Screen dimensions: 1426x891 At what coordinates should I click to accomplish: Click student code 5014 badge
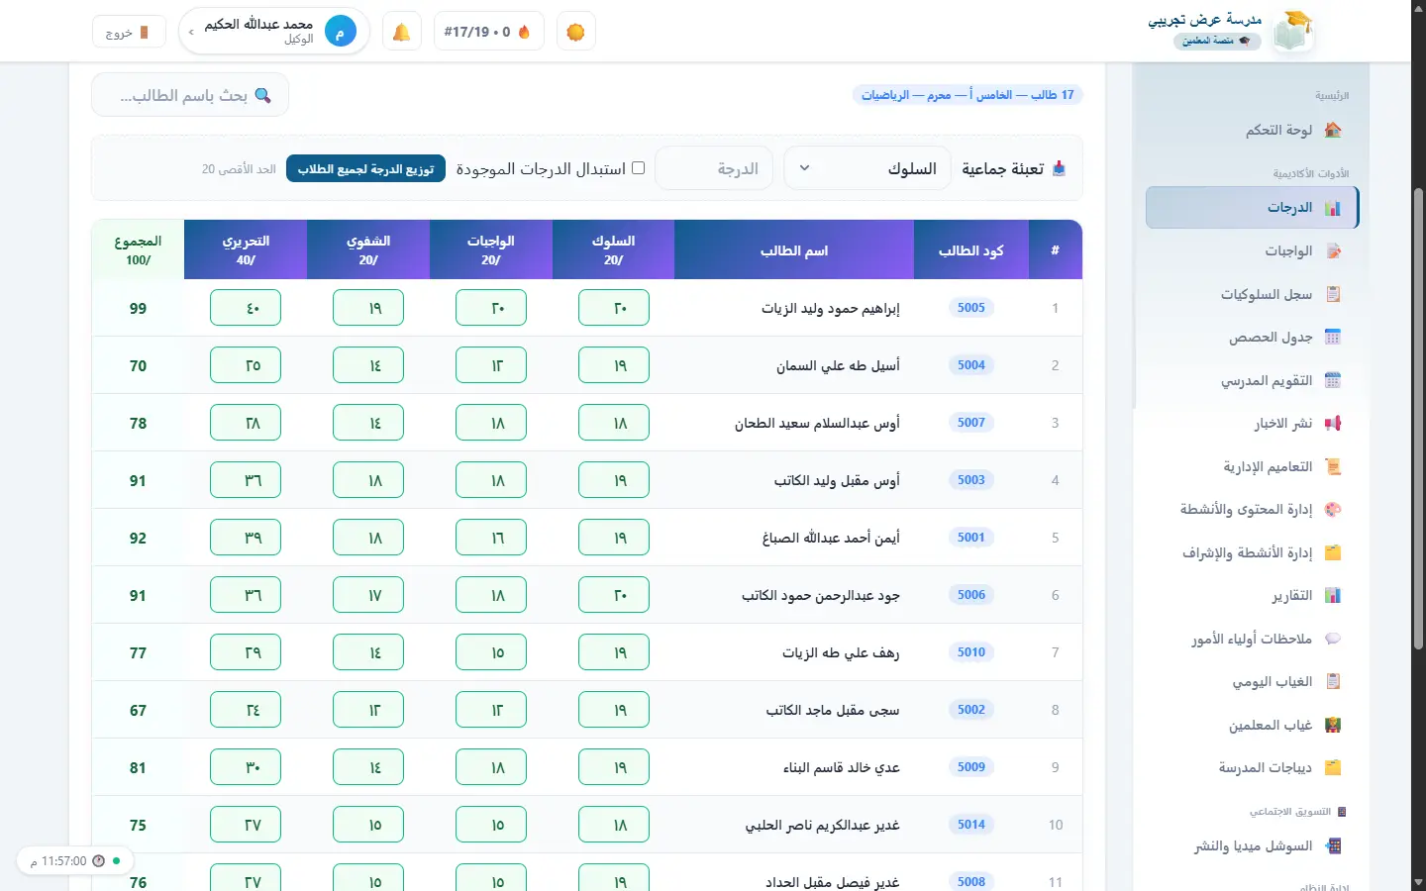coord(971,825)
